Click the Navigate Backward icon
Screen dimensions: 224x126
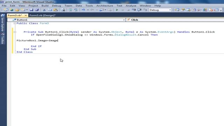coord(101,10)
